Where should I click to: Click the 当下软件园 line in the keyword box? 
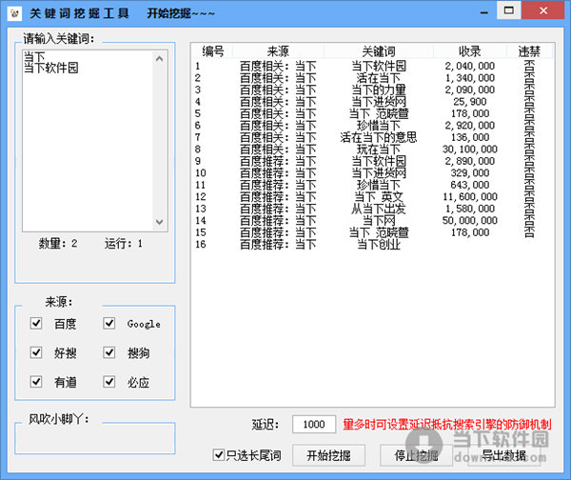(51, 69)
